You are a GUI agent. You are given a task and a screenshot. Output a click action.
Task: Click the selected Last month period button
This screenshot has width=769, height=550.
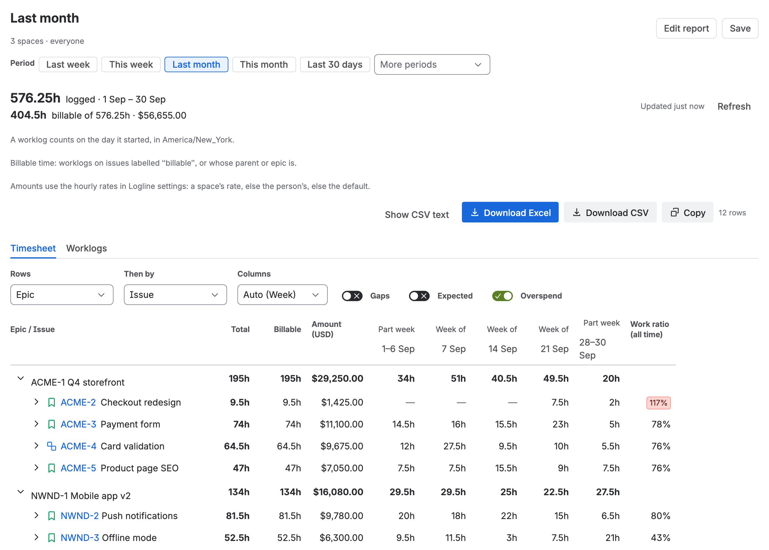click(196, 64)
